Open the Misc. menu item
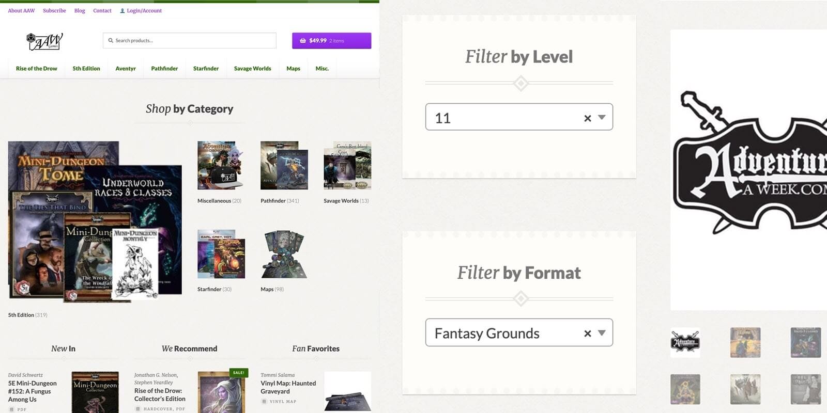 (322, 68)
